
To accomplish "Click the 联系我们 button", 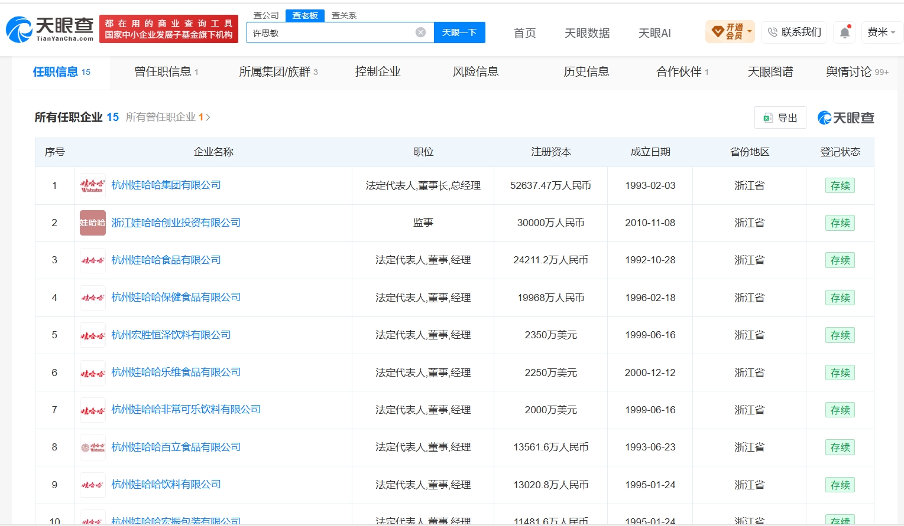I will (795, 32).
